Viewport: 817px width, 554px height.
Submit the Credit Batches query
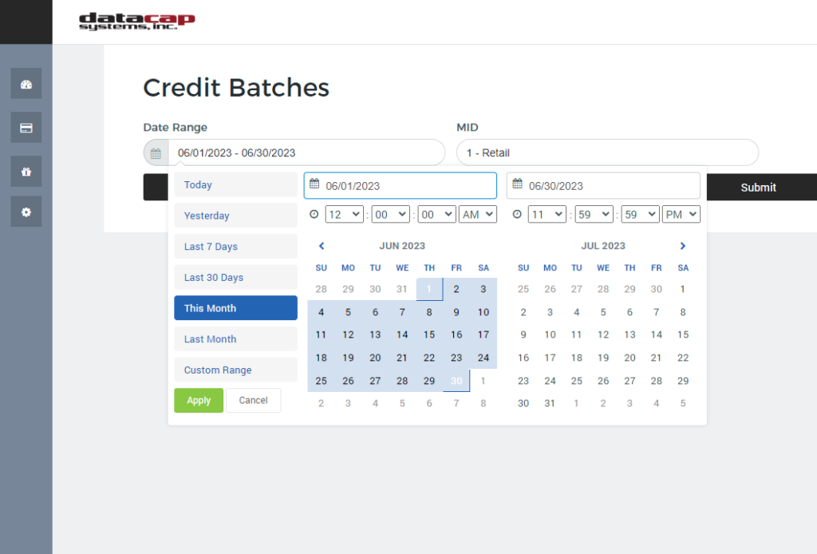(x=758, y=187)
